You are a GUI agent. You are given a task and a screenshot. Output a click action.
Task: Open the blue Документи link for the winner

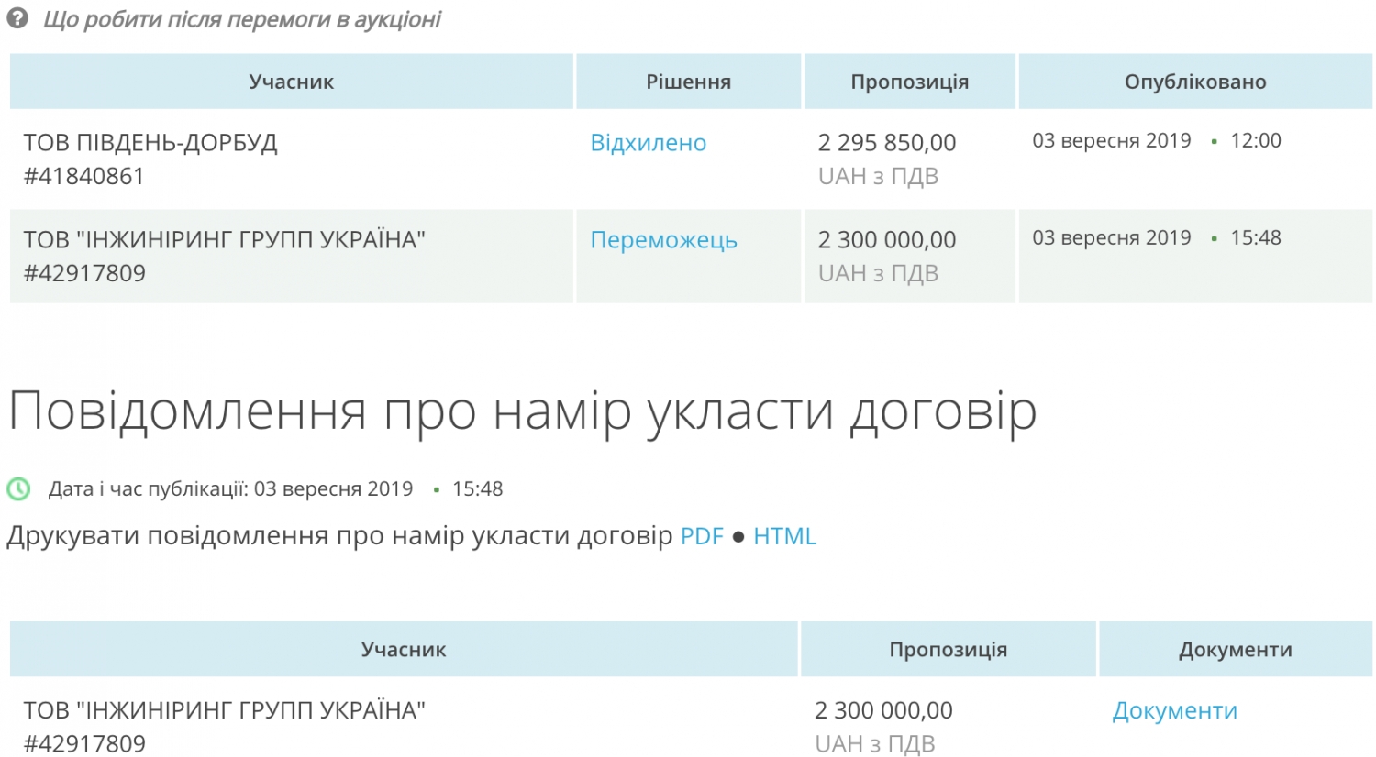coord(1174,711)
